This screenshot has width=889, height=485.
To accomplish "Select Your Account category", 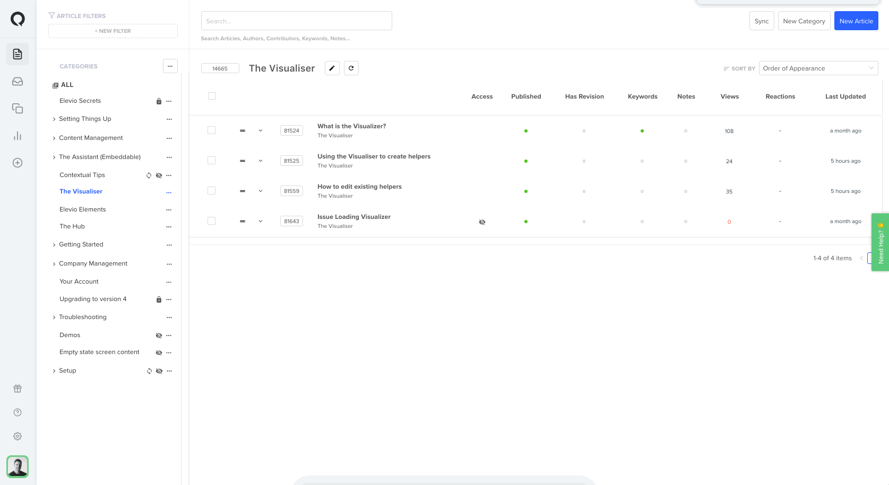I will click(x=79, y=281).
